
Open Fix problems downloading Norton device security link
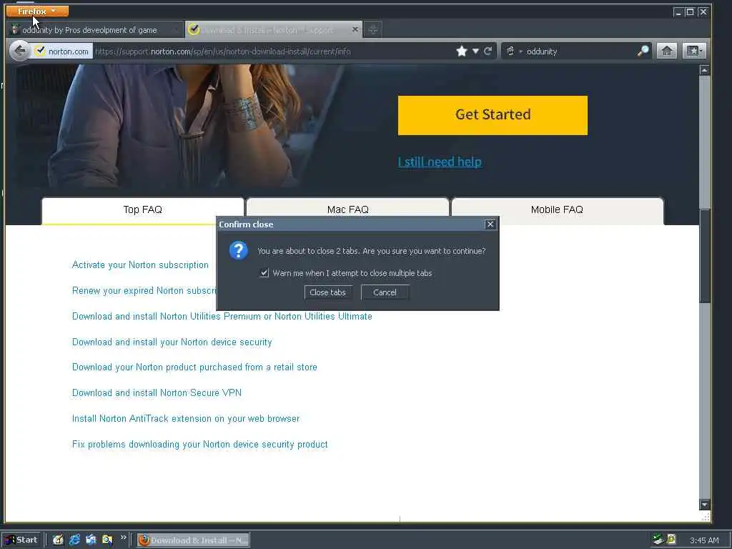pyautogui.click(x=200, y=445)
